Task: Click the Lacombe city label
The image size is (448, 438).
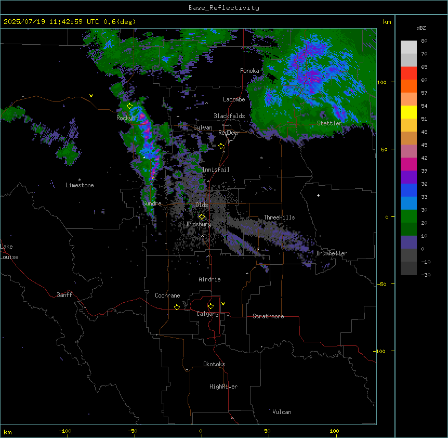Action: [x=234, y=99]
